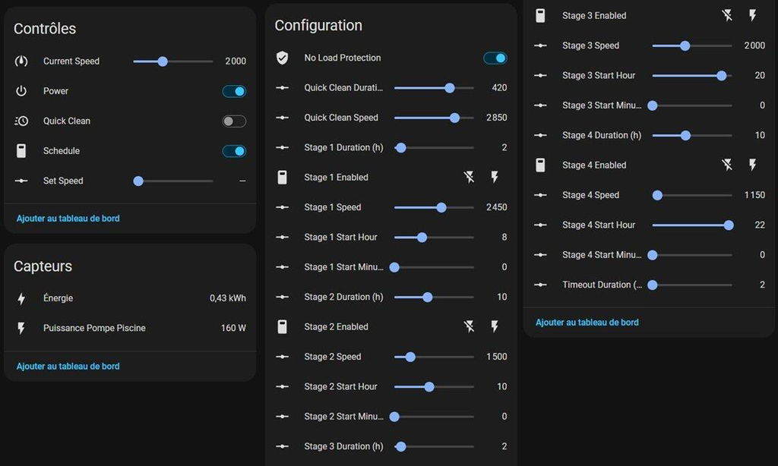
Task: Turn off Stage 1 Enabled with crossed flash icon
Action: click(x=469, y=177)
